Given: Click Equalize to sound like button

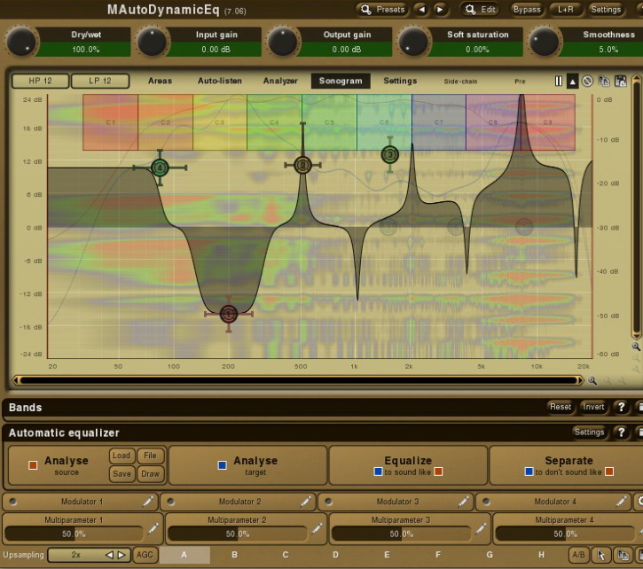Looking at the screenshot, I should 409,465.
